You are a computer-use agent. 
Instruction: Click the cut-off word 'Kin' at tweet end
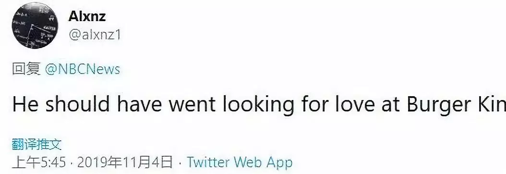click(493, 104)
